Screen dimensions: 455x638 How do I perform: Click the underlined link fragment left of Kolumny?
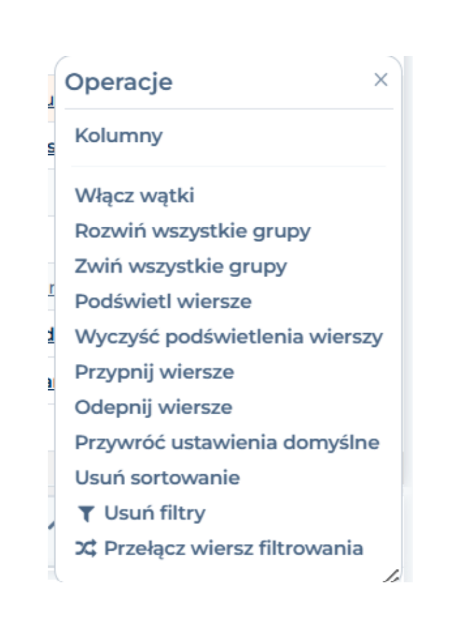(51, 148)
